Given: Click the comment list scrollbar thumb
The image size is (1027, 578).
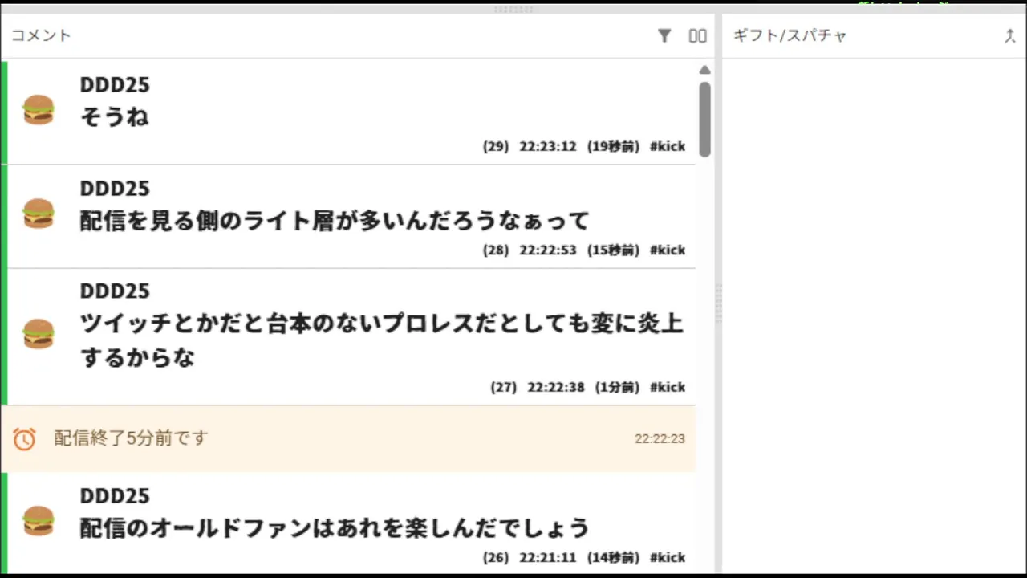Looking at the screenshot, I should point(704,119).
